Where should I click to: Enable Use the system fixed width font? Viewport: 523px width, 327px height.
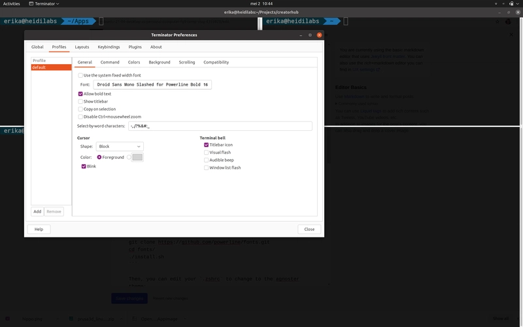click(80, 75)
